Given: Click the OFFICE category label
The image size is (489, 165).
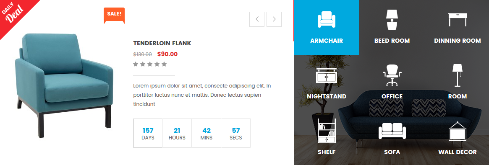Looking at the screenshot, I should point(392,96).
